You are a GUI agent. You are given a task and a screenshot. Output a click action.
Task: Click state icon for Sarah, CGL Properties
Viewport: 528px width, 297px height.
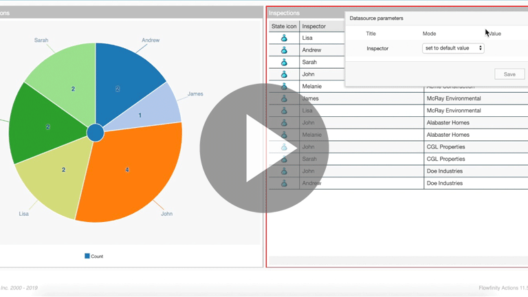point(284,159)
